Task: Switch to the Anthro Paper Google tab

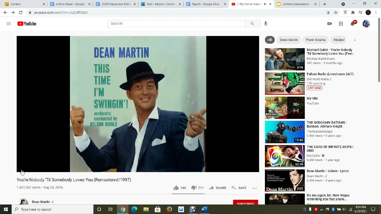Action: (70, 4)
